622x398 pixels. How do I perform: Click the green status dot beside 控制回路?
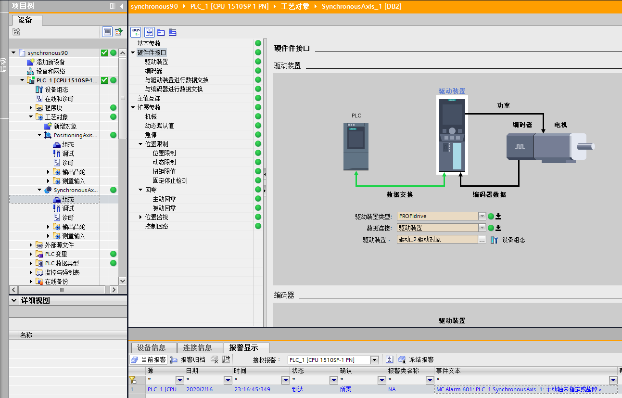(258, 226)
